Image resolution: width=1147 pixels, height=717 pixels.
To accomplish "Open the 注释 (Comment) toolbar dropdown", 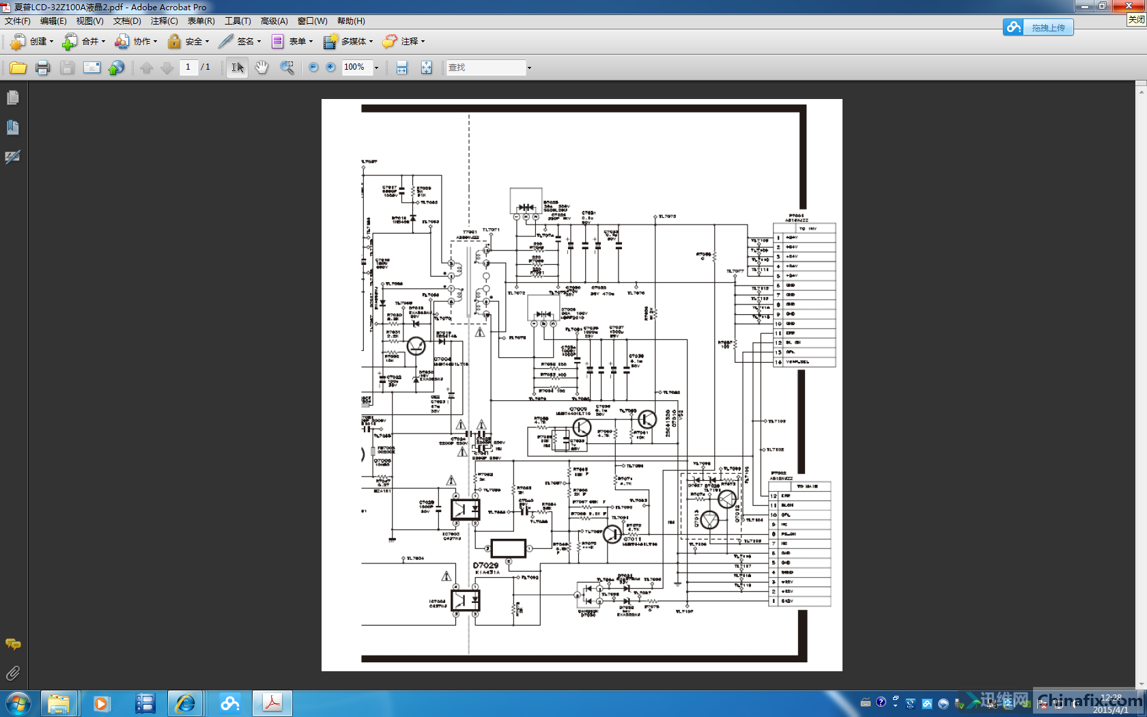I will coord(403,42).
